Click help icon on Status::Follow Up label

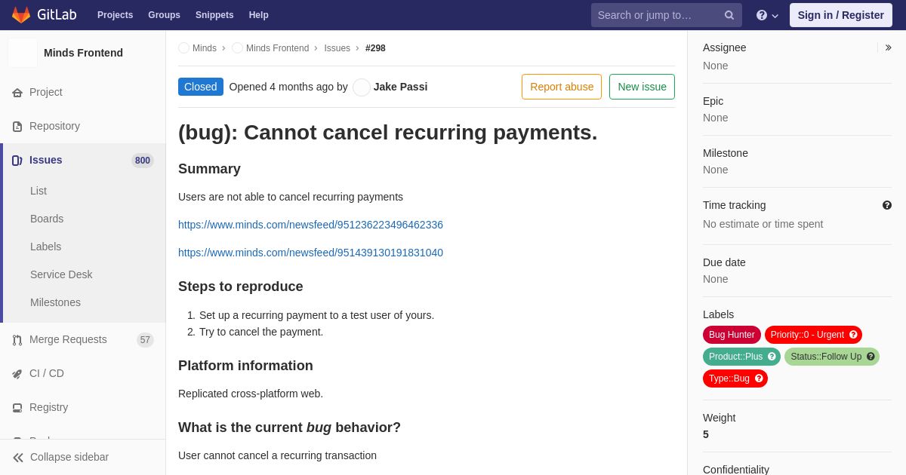click(871, 357)
